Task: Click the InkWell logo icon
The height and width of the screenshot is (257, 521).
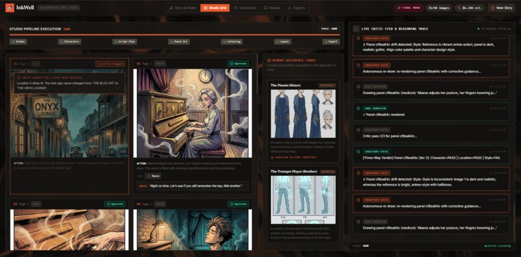Action: click(x=10, y=8)
